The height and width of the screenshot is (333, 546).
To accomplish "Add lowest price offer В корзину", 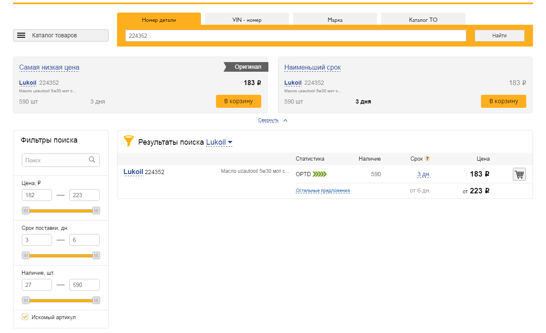I will (239, 101).
